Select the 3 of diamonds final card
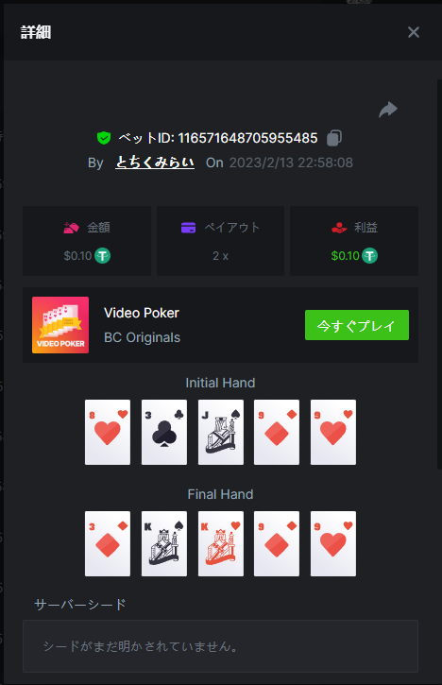 click(x=108, y=543)
